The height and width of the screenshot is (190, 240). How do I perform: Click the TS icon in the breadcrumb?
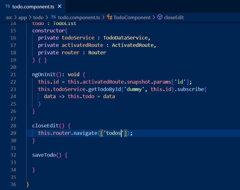[54, 17]
